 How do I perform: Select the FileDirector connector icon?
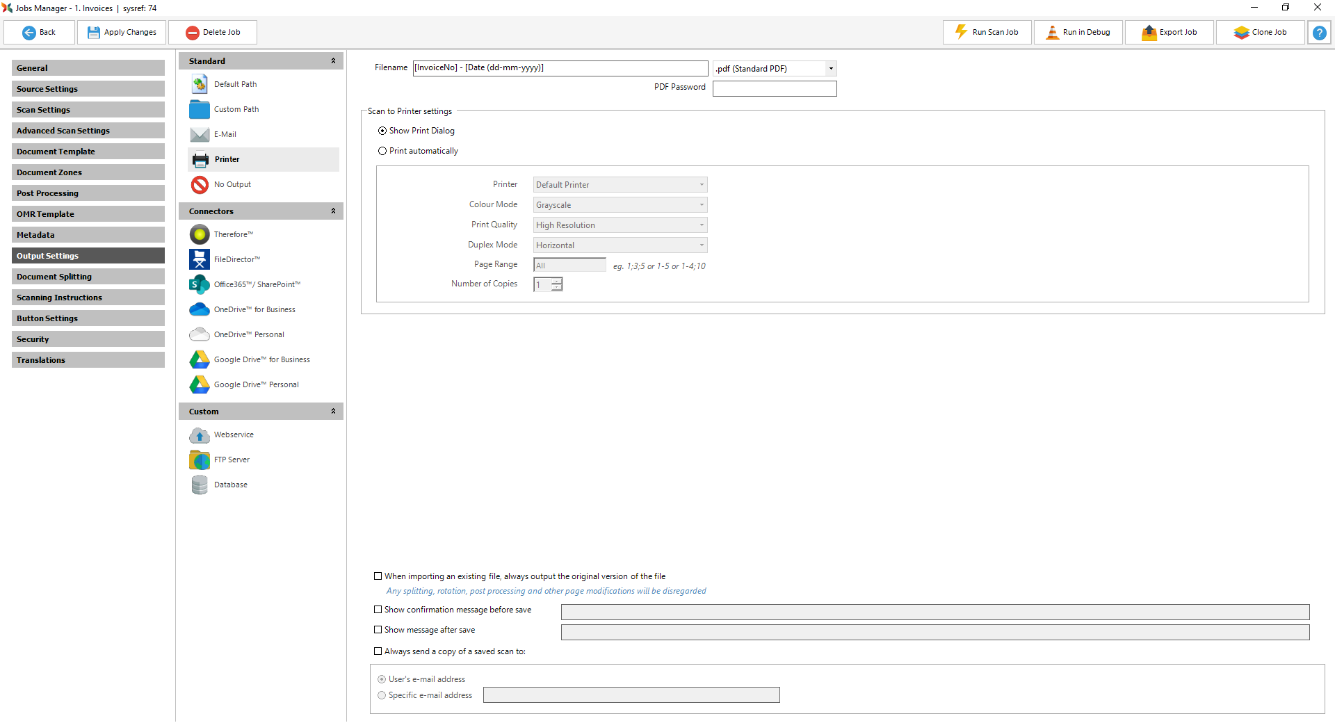point(200,259)
